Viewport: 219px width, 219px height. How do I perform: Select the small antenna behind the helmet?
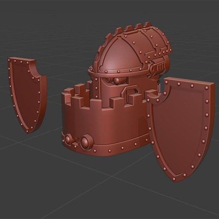point(160,88)
